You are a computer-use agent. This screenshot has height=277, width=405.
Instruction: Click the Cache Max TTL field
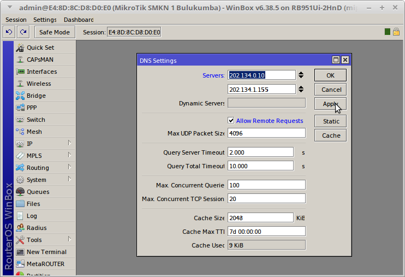(x=266, y=232)
